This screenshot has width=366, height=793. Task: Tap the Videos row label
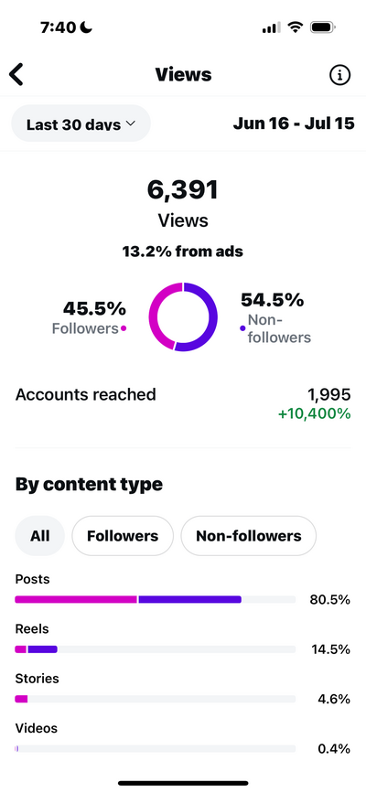37,728
